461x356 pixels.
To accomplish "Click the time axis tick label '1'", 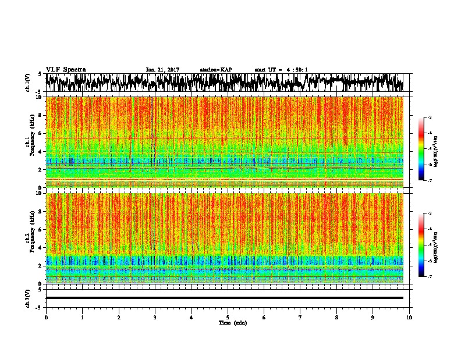I will tap(82, 318).
